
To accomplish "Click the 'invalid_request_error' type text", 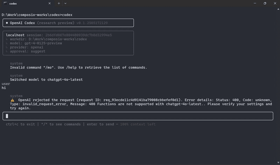I will point(44,104).
